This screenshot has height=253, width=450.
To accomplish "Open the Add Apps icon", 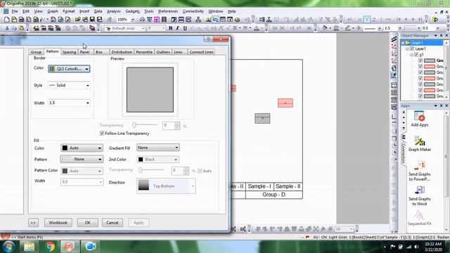I will coord(419,119).
